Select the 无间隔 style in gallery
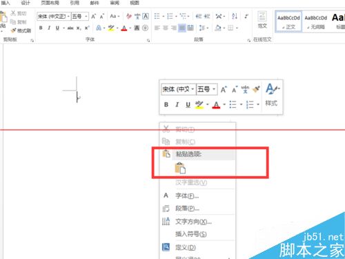Image resolution: width=345 pixels, height=259 pixels. tap(315, 22)
